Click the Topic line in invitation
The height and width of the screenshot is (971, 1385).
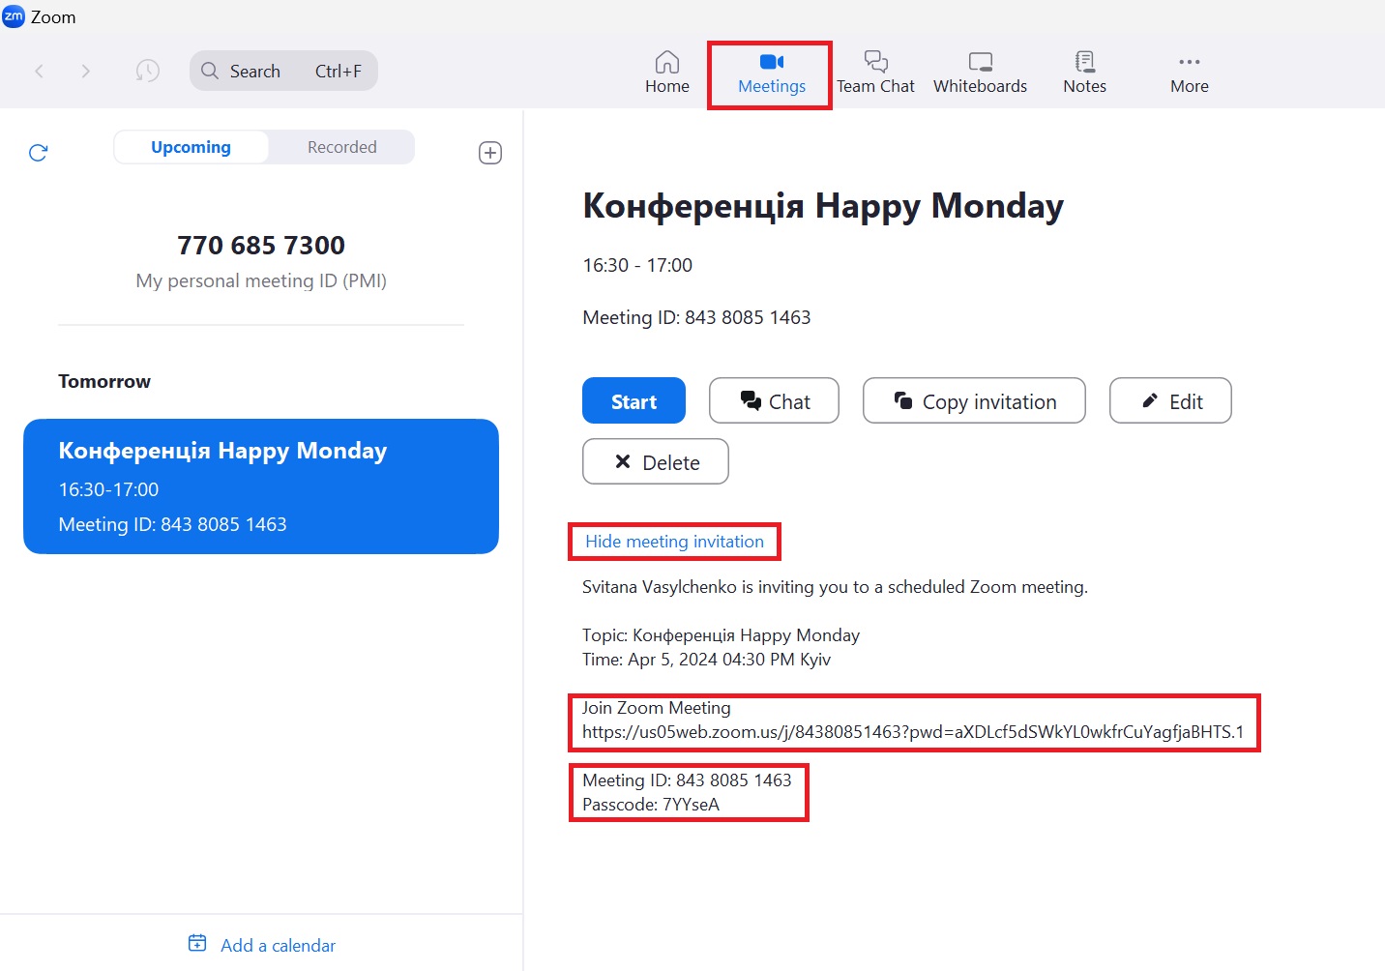tap(721, 635)
